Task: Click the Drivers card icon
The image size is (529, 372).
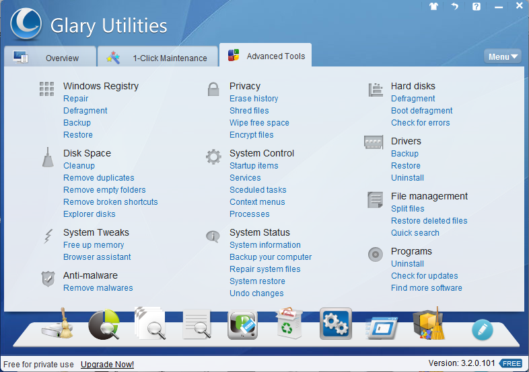Action: tap(374, 142)
